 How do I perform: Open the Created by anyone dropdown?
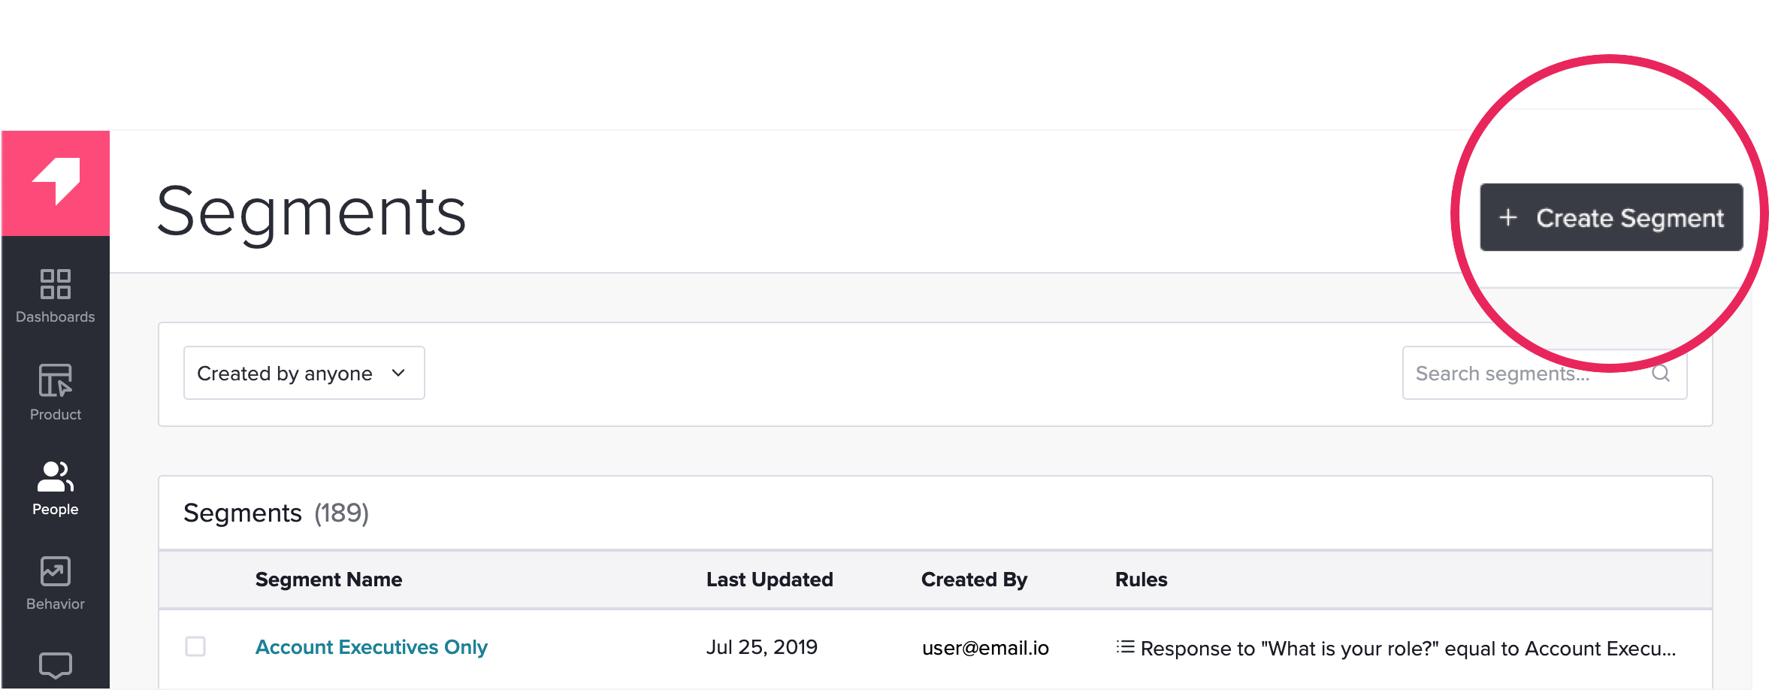point(304,373)
